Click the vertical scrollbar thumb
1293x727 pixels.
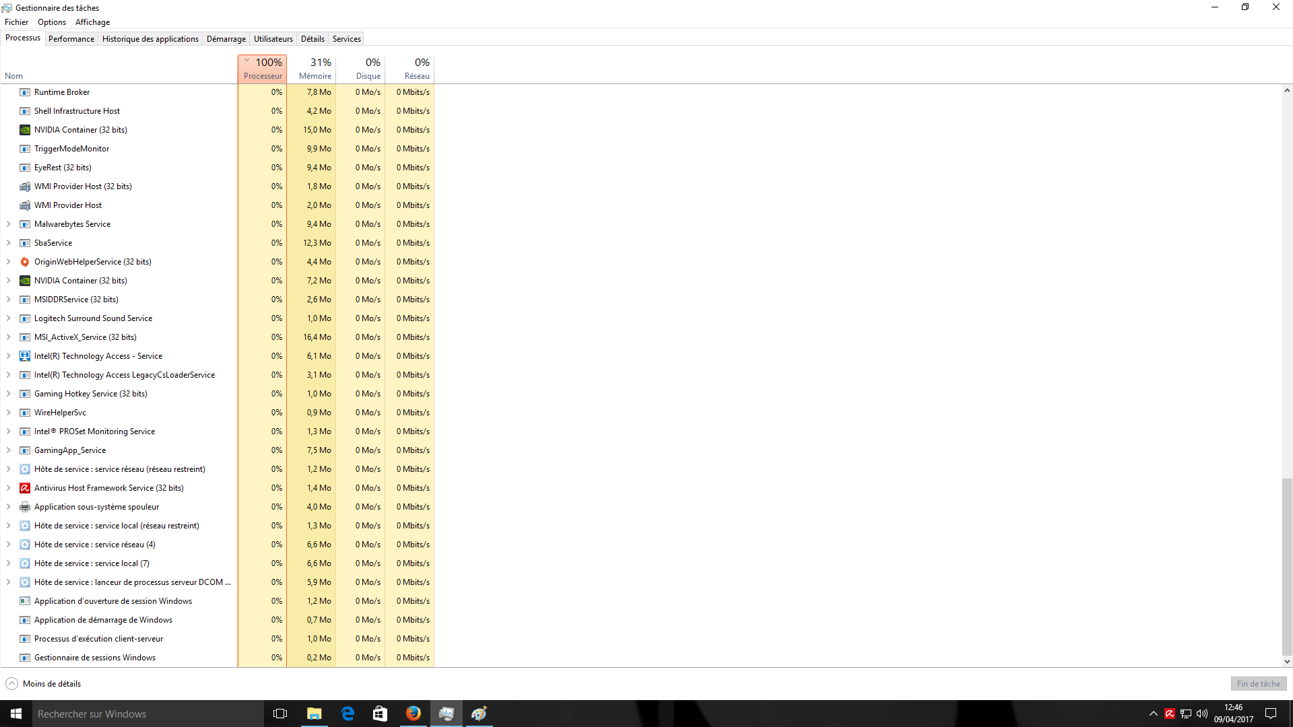(x=1286, y=565)
